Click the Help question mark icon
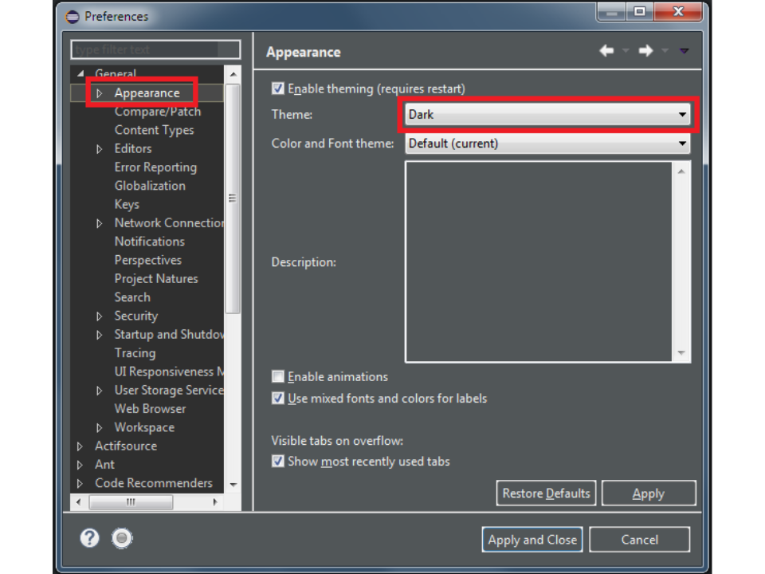 tap(89, 539)
